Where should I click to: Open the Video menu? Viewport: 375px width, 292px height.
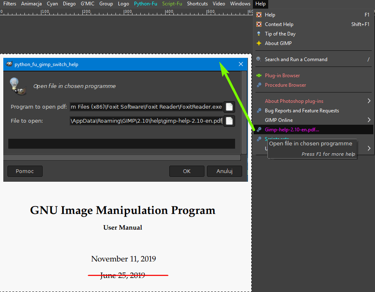219,4
